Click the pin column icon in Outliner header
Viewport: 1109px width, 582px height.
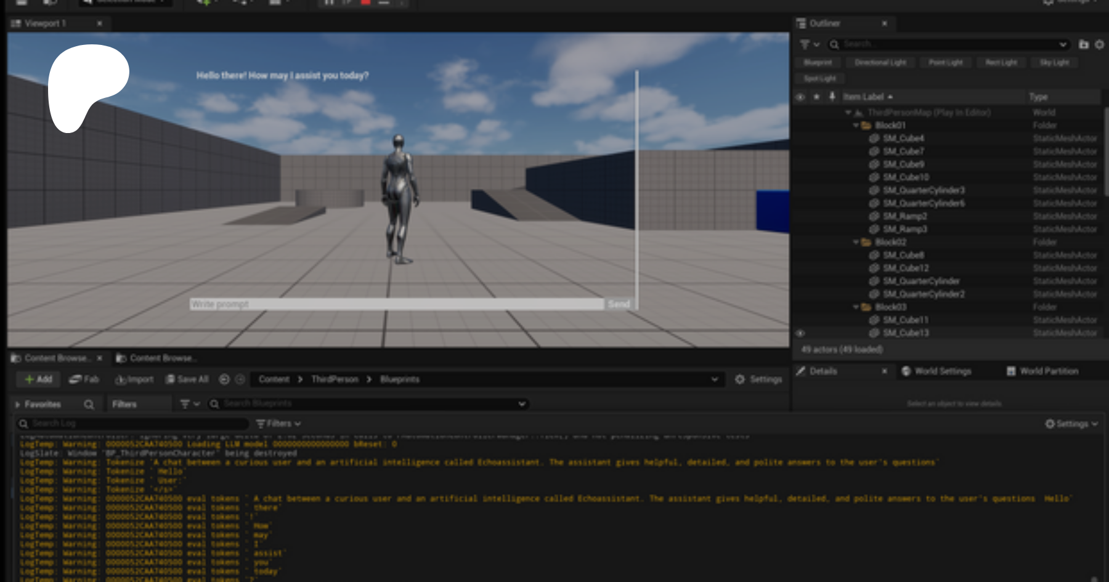(832, 97)
